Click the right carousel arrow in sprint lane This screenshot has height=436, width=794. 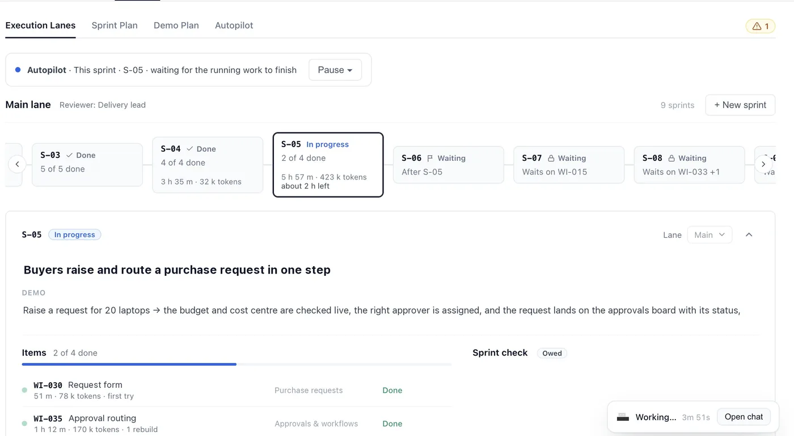tap(763, 164)
